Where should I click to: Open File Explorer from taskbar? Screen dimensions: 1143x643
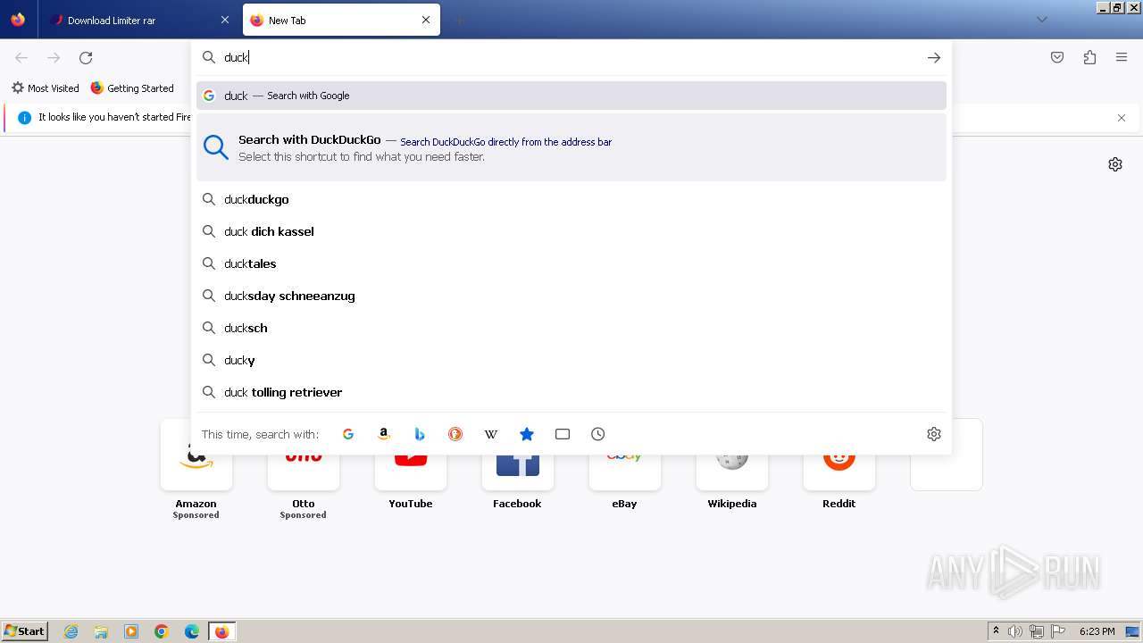pyautogui.click(x=101, y=631)
